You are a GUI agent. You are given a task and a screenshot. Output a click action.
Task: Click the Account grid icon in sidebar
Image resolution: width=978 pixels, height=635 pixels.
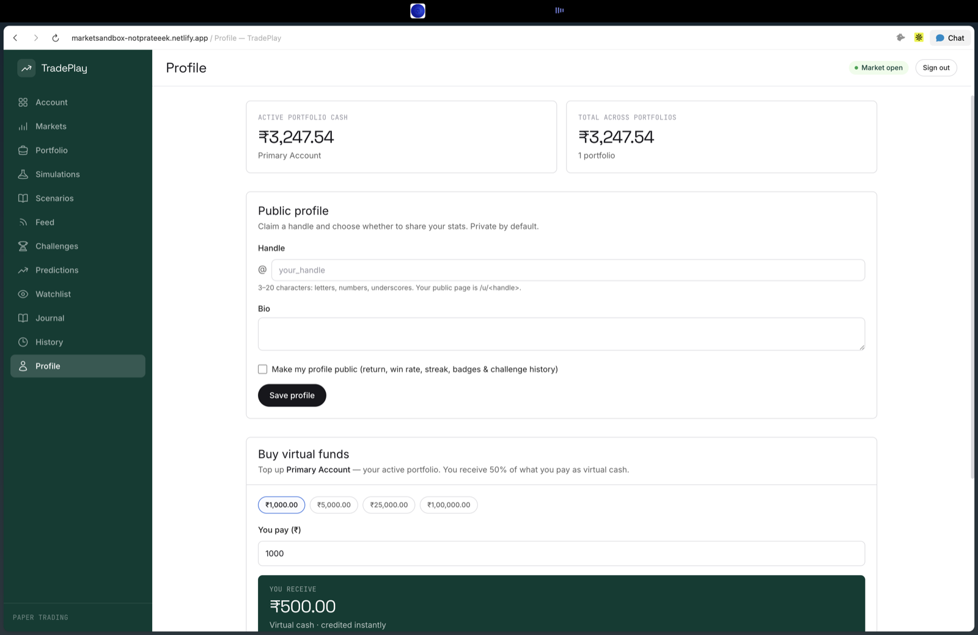(23, 103)
